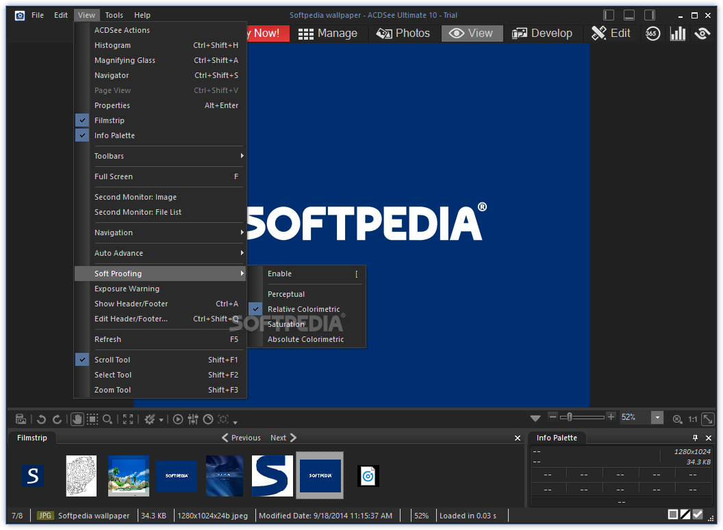Click the zoom in plus button
Screen dimensions: 723x530
(611, 416)
